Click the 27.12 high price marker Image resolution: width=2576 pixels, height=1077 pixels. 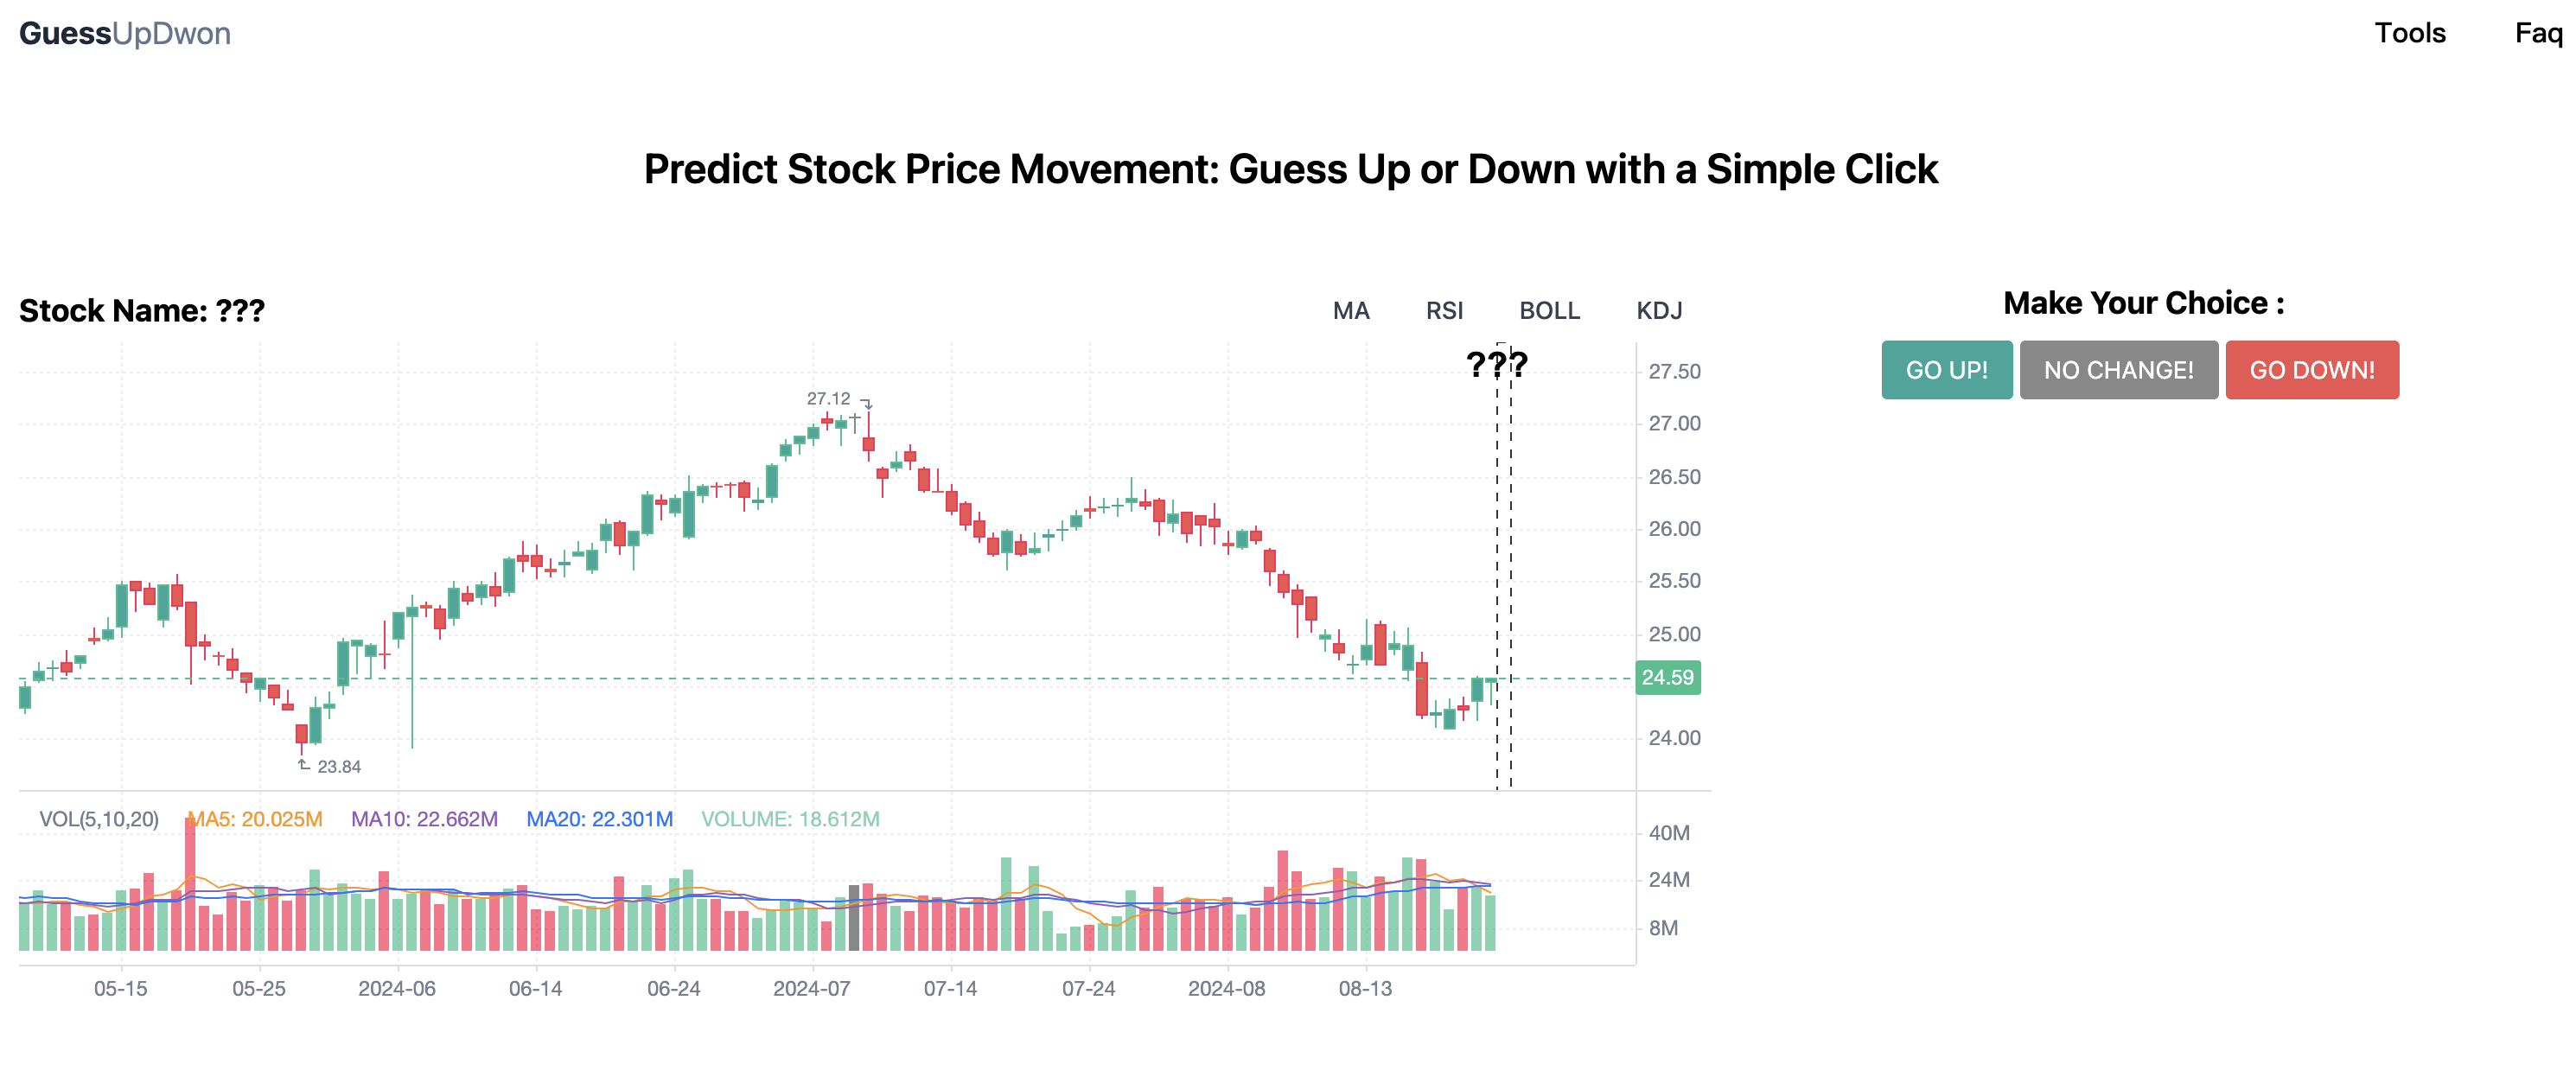829,398
